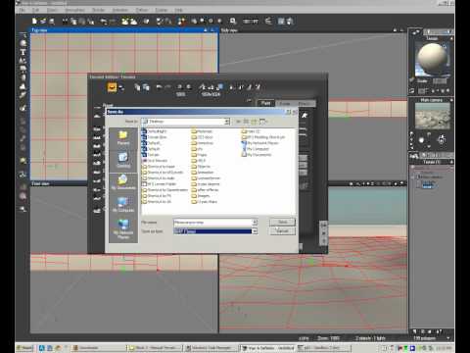Open the File menu in the main window
Viewport: 470px width, 353px height.
point(22,10)
